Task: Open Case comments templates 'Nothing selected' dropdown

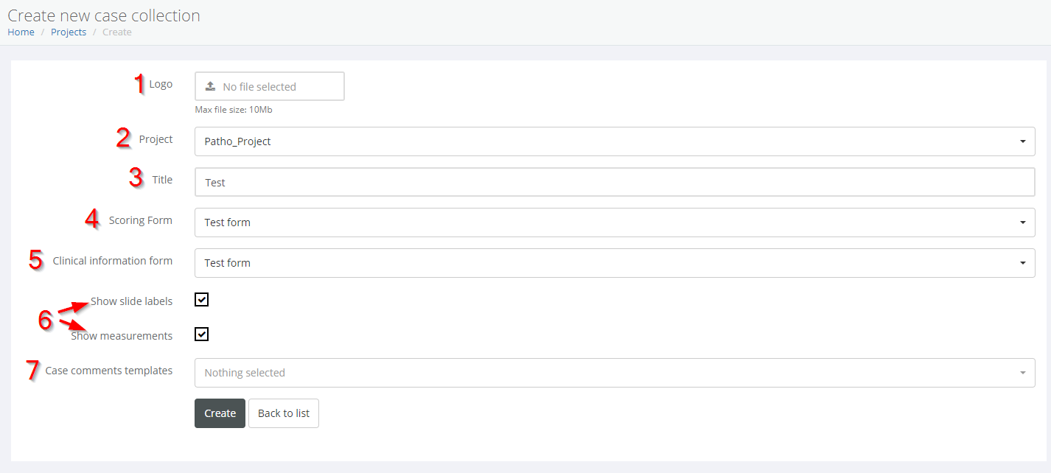Action: 604,373
